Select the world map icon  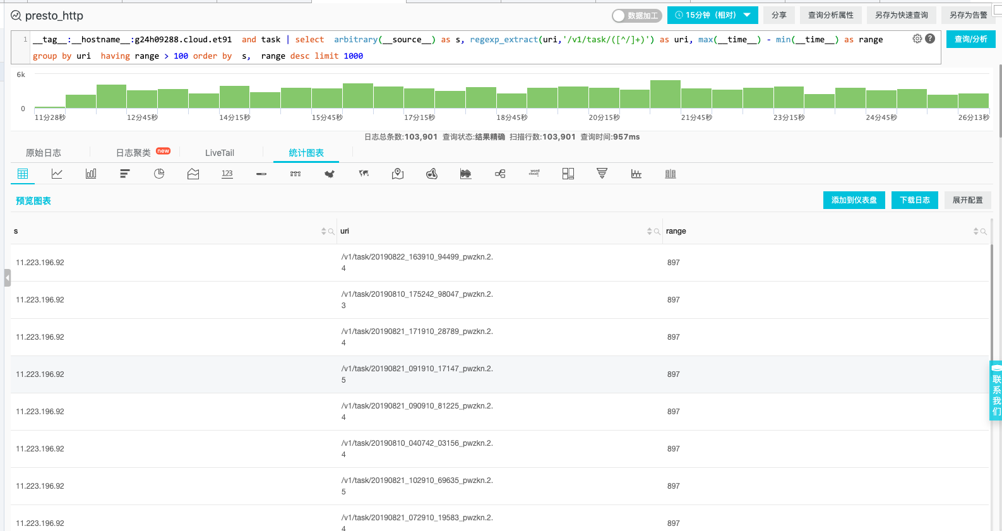point(364,174)
